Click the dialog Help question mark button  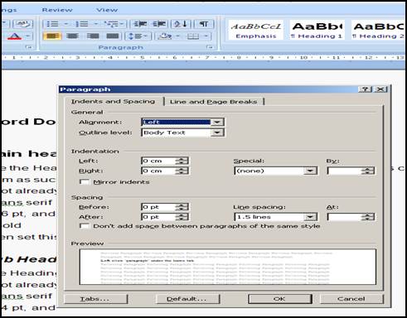(366, 89)
